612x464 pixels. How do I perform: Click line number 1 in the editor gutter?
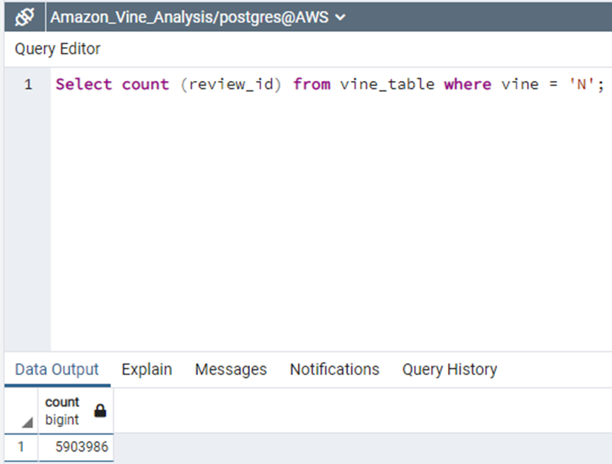(x=28, y=84)
